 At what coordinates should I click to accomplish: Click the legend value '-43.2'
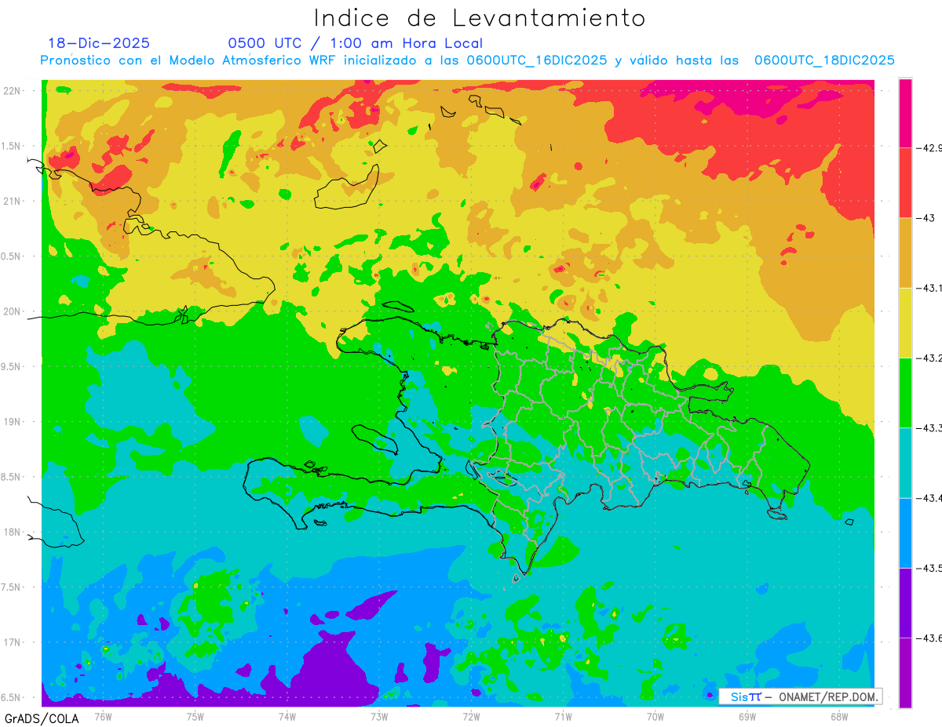tap(929, 358)
